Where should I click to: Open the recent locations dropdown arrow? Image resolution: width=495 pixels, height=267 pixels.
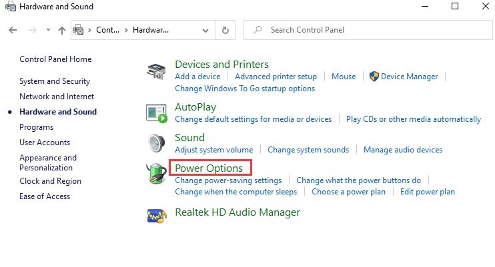coord(48,30)
